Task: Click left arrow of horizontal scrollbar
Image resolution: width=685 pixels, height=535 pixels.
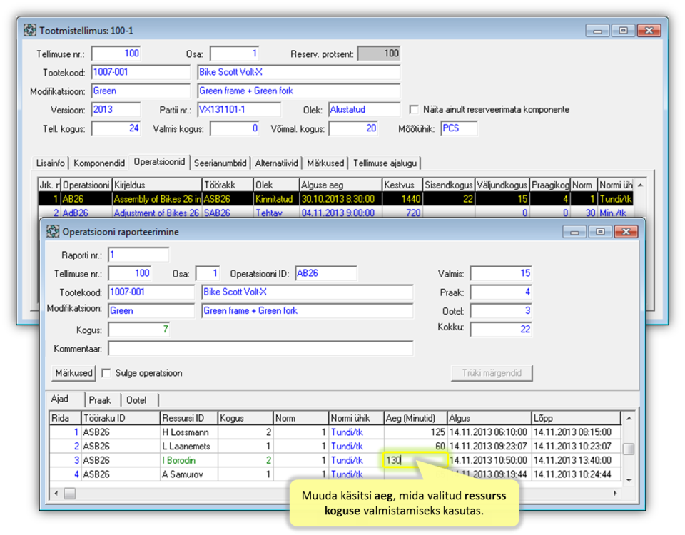Action: 56,493
